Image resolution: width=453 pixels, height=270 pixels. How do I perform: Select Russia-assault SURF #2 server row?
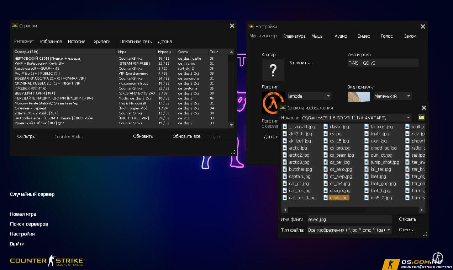coord(120,69)
